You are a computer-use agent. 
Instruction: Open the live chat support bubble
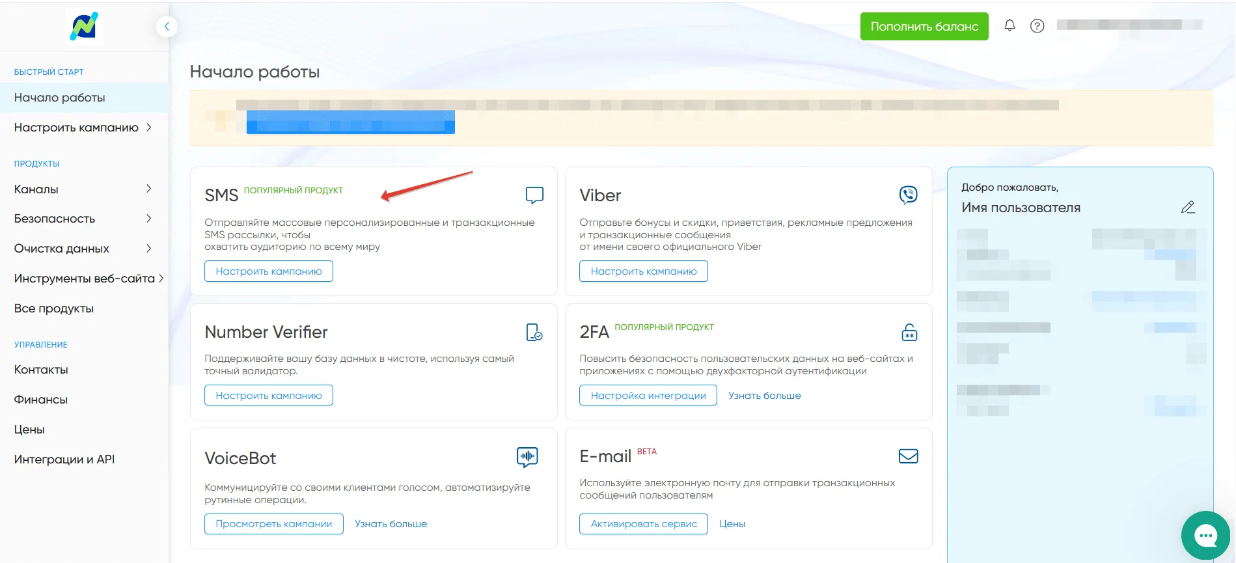coord(1205,536)
